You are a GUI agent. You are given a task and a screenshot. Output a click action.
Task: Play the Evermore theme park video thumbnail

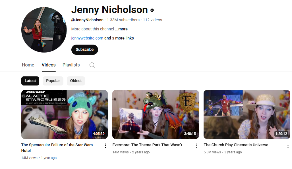point(156,114)
